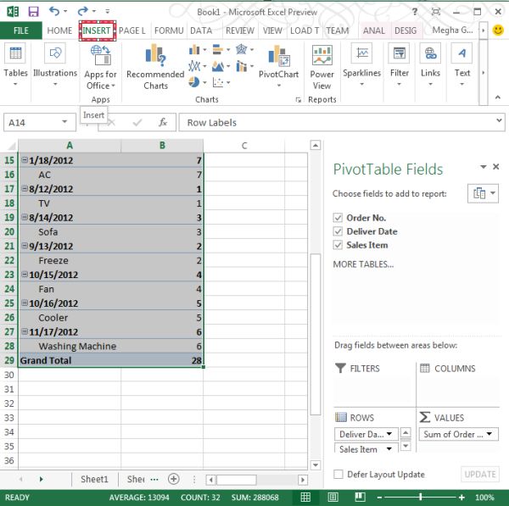Click the vertical scrollbar down arrow

point(316,464)
